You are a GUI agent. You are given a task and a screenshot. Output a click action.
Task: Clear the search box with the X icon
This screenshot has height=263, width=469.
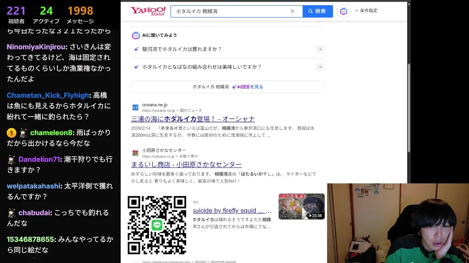point(292,11)
